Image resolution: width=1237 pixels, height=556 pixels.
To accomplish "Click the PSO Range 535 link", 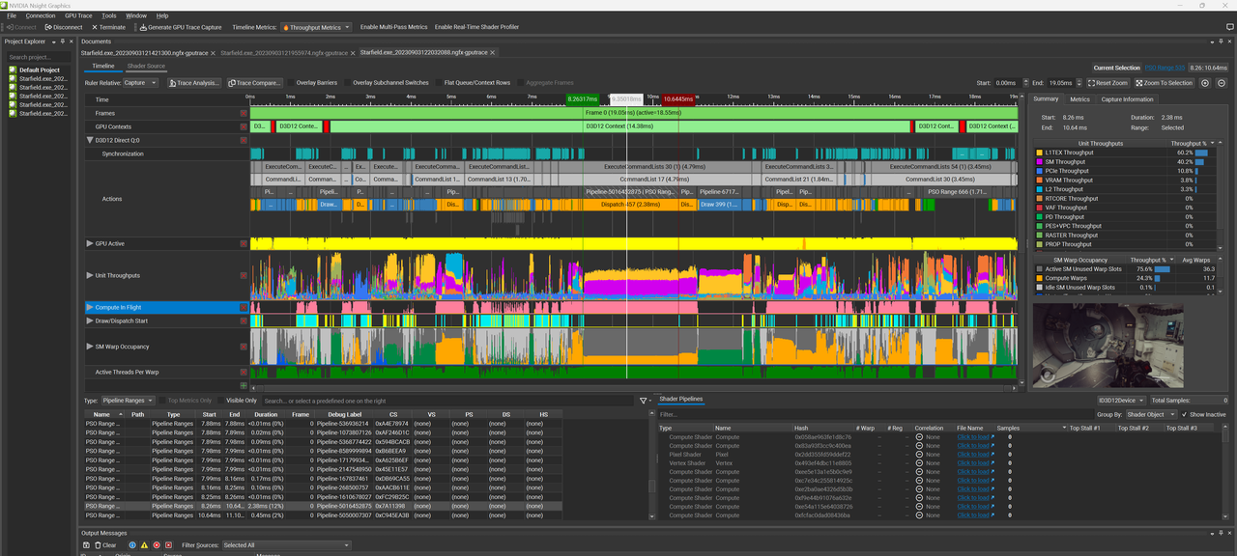I will (1165, 68).
